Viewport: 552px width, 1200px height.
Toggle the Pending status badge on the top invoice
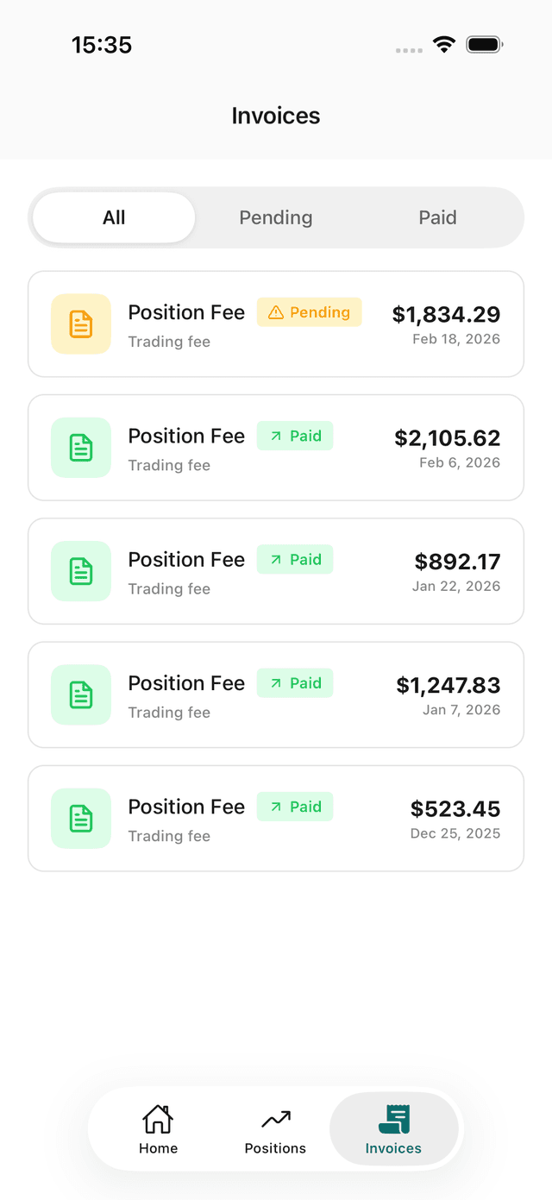309,311
